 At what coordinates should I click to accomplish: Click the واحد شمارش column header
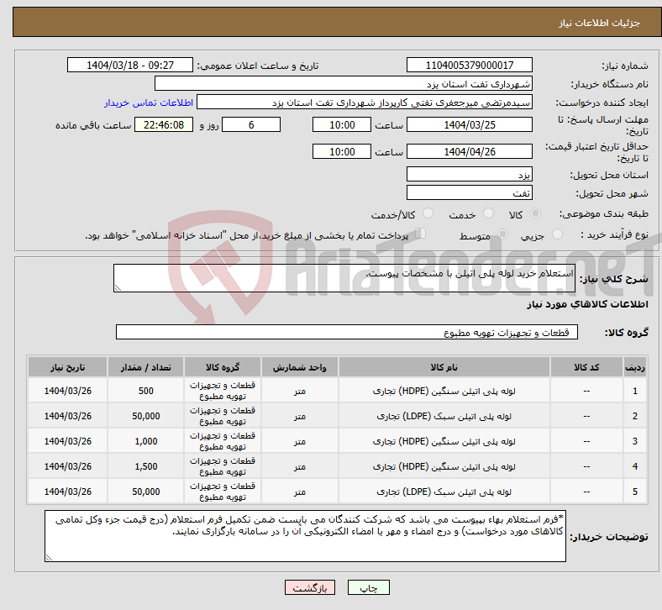(300, 367)
